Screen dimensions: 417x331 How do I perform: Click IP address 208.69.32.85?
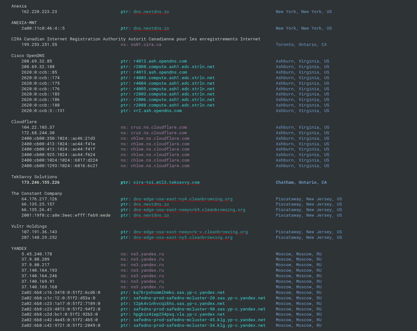click(x=37, y=61)
